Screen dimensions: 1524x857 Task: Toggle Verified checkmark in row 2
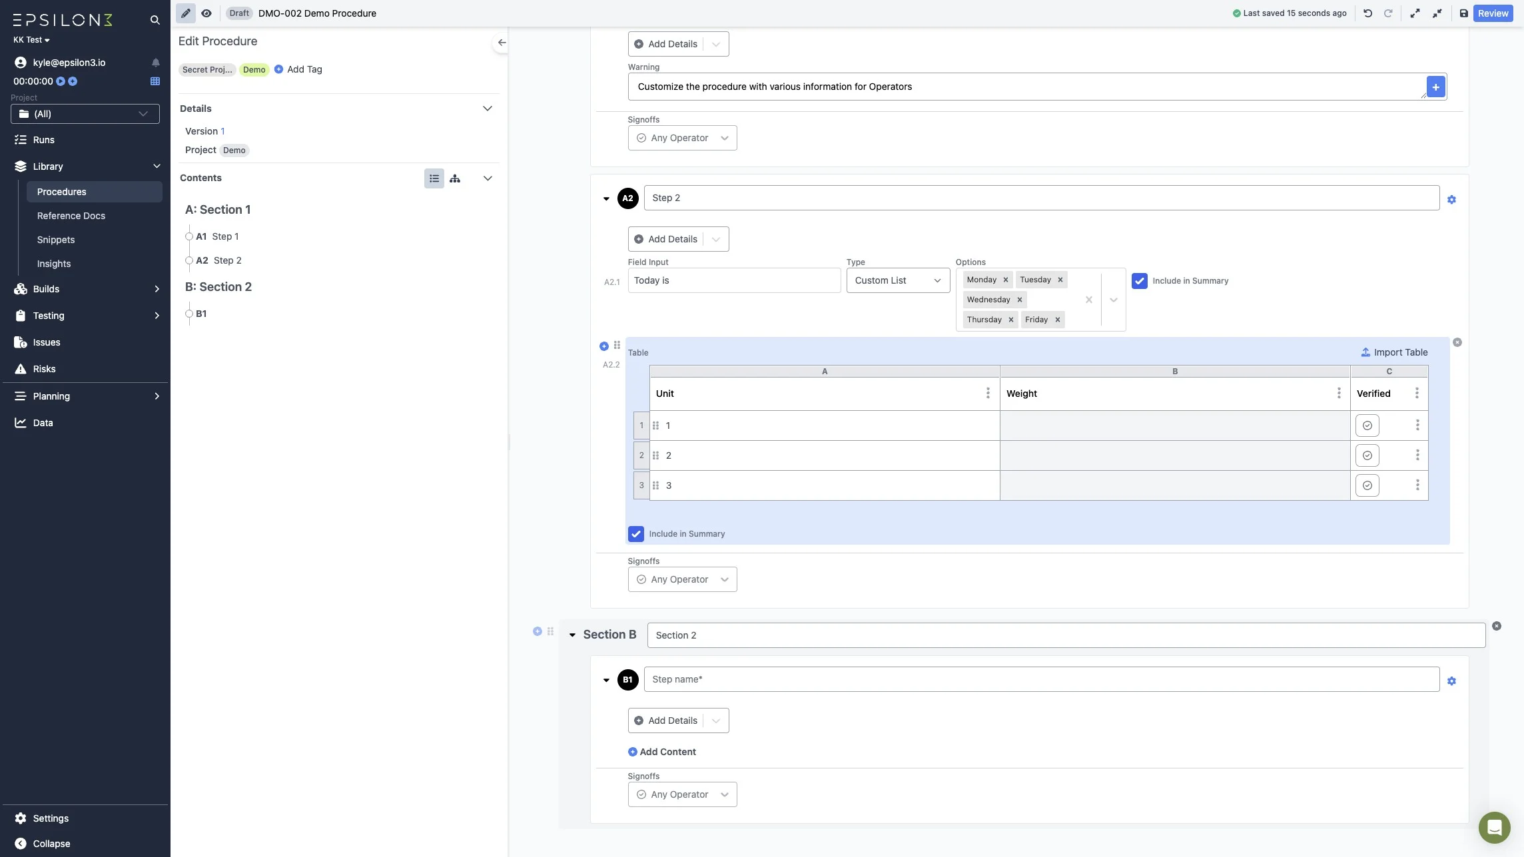pyautogui.click(x=1367, y=455)
